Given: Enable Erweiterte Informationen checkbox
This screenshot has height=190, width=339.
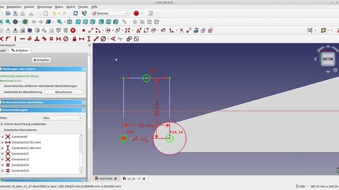Looking at the screenshot, I should click(x=2, y=130).
